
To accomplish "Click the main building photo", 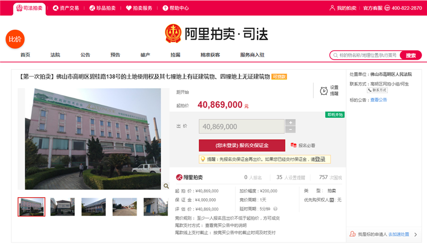I will pos(93,138).
